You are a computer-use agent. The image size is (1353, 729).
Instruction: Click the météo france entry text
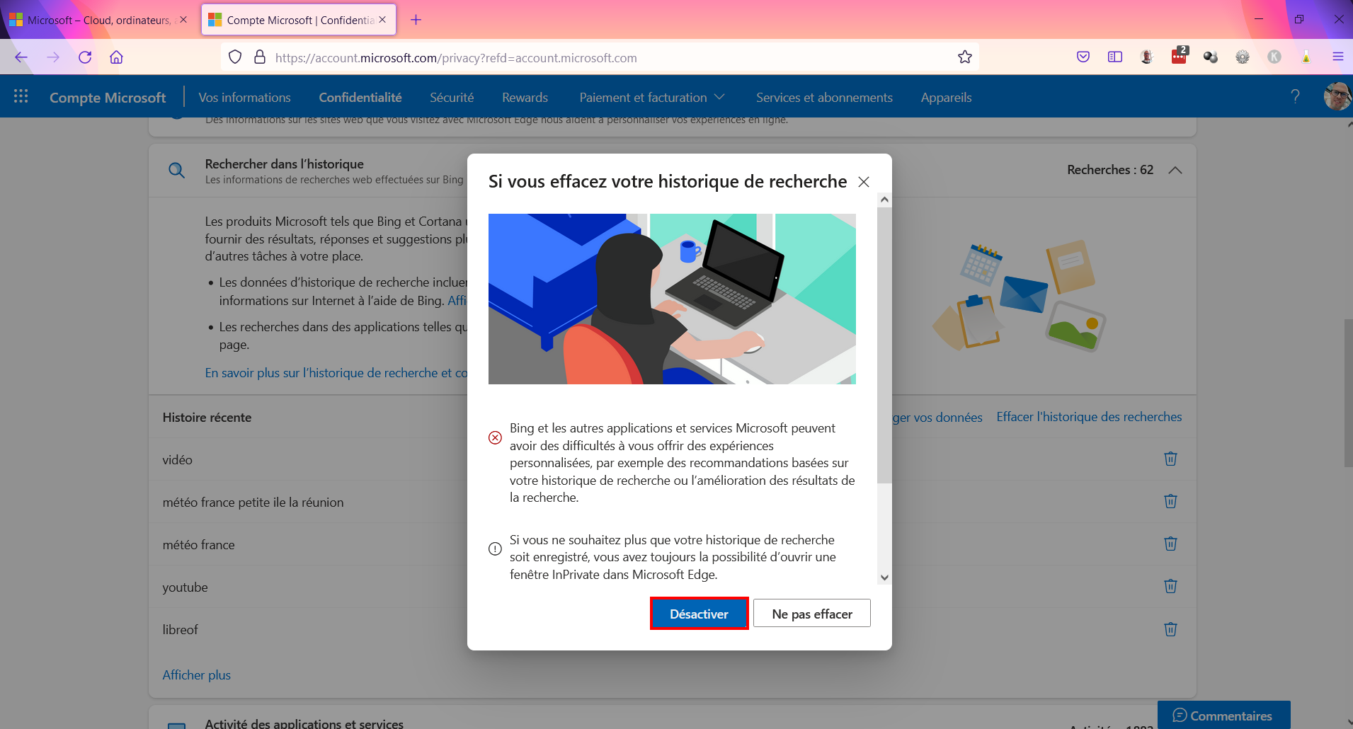point(199,545)
